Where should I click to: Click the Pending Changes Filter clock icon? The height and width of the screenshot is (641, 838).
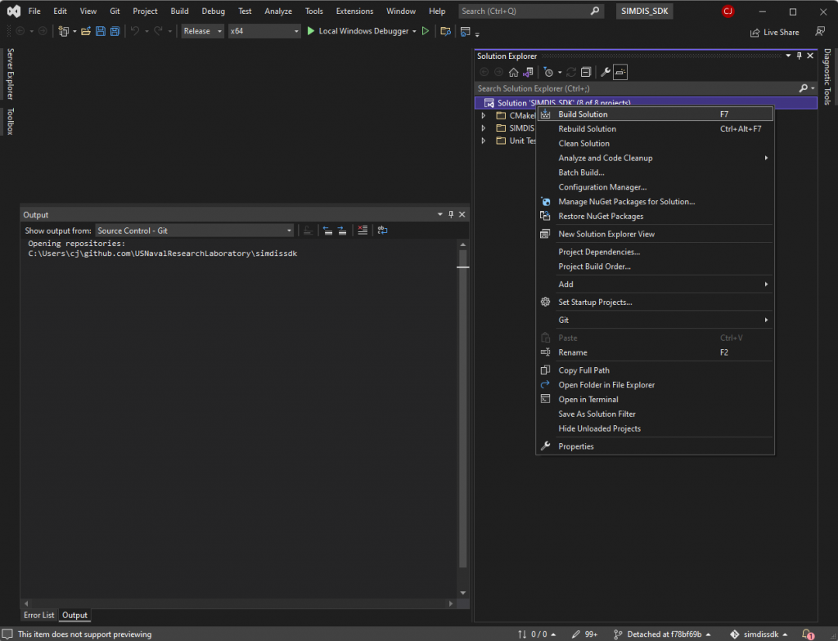pyautogui.click(x=548, y=72)
